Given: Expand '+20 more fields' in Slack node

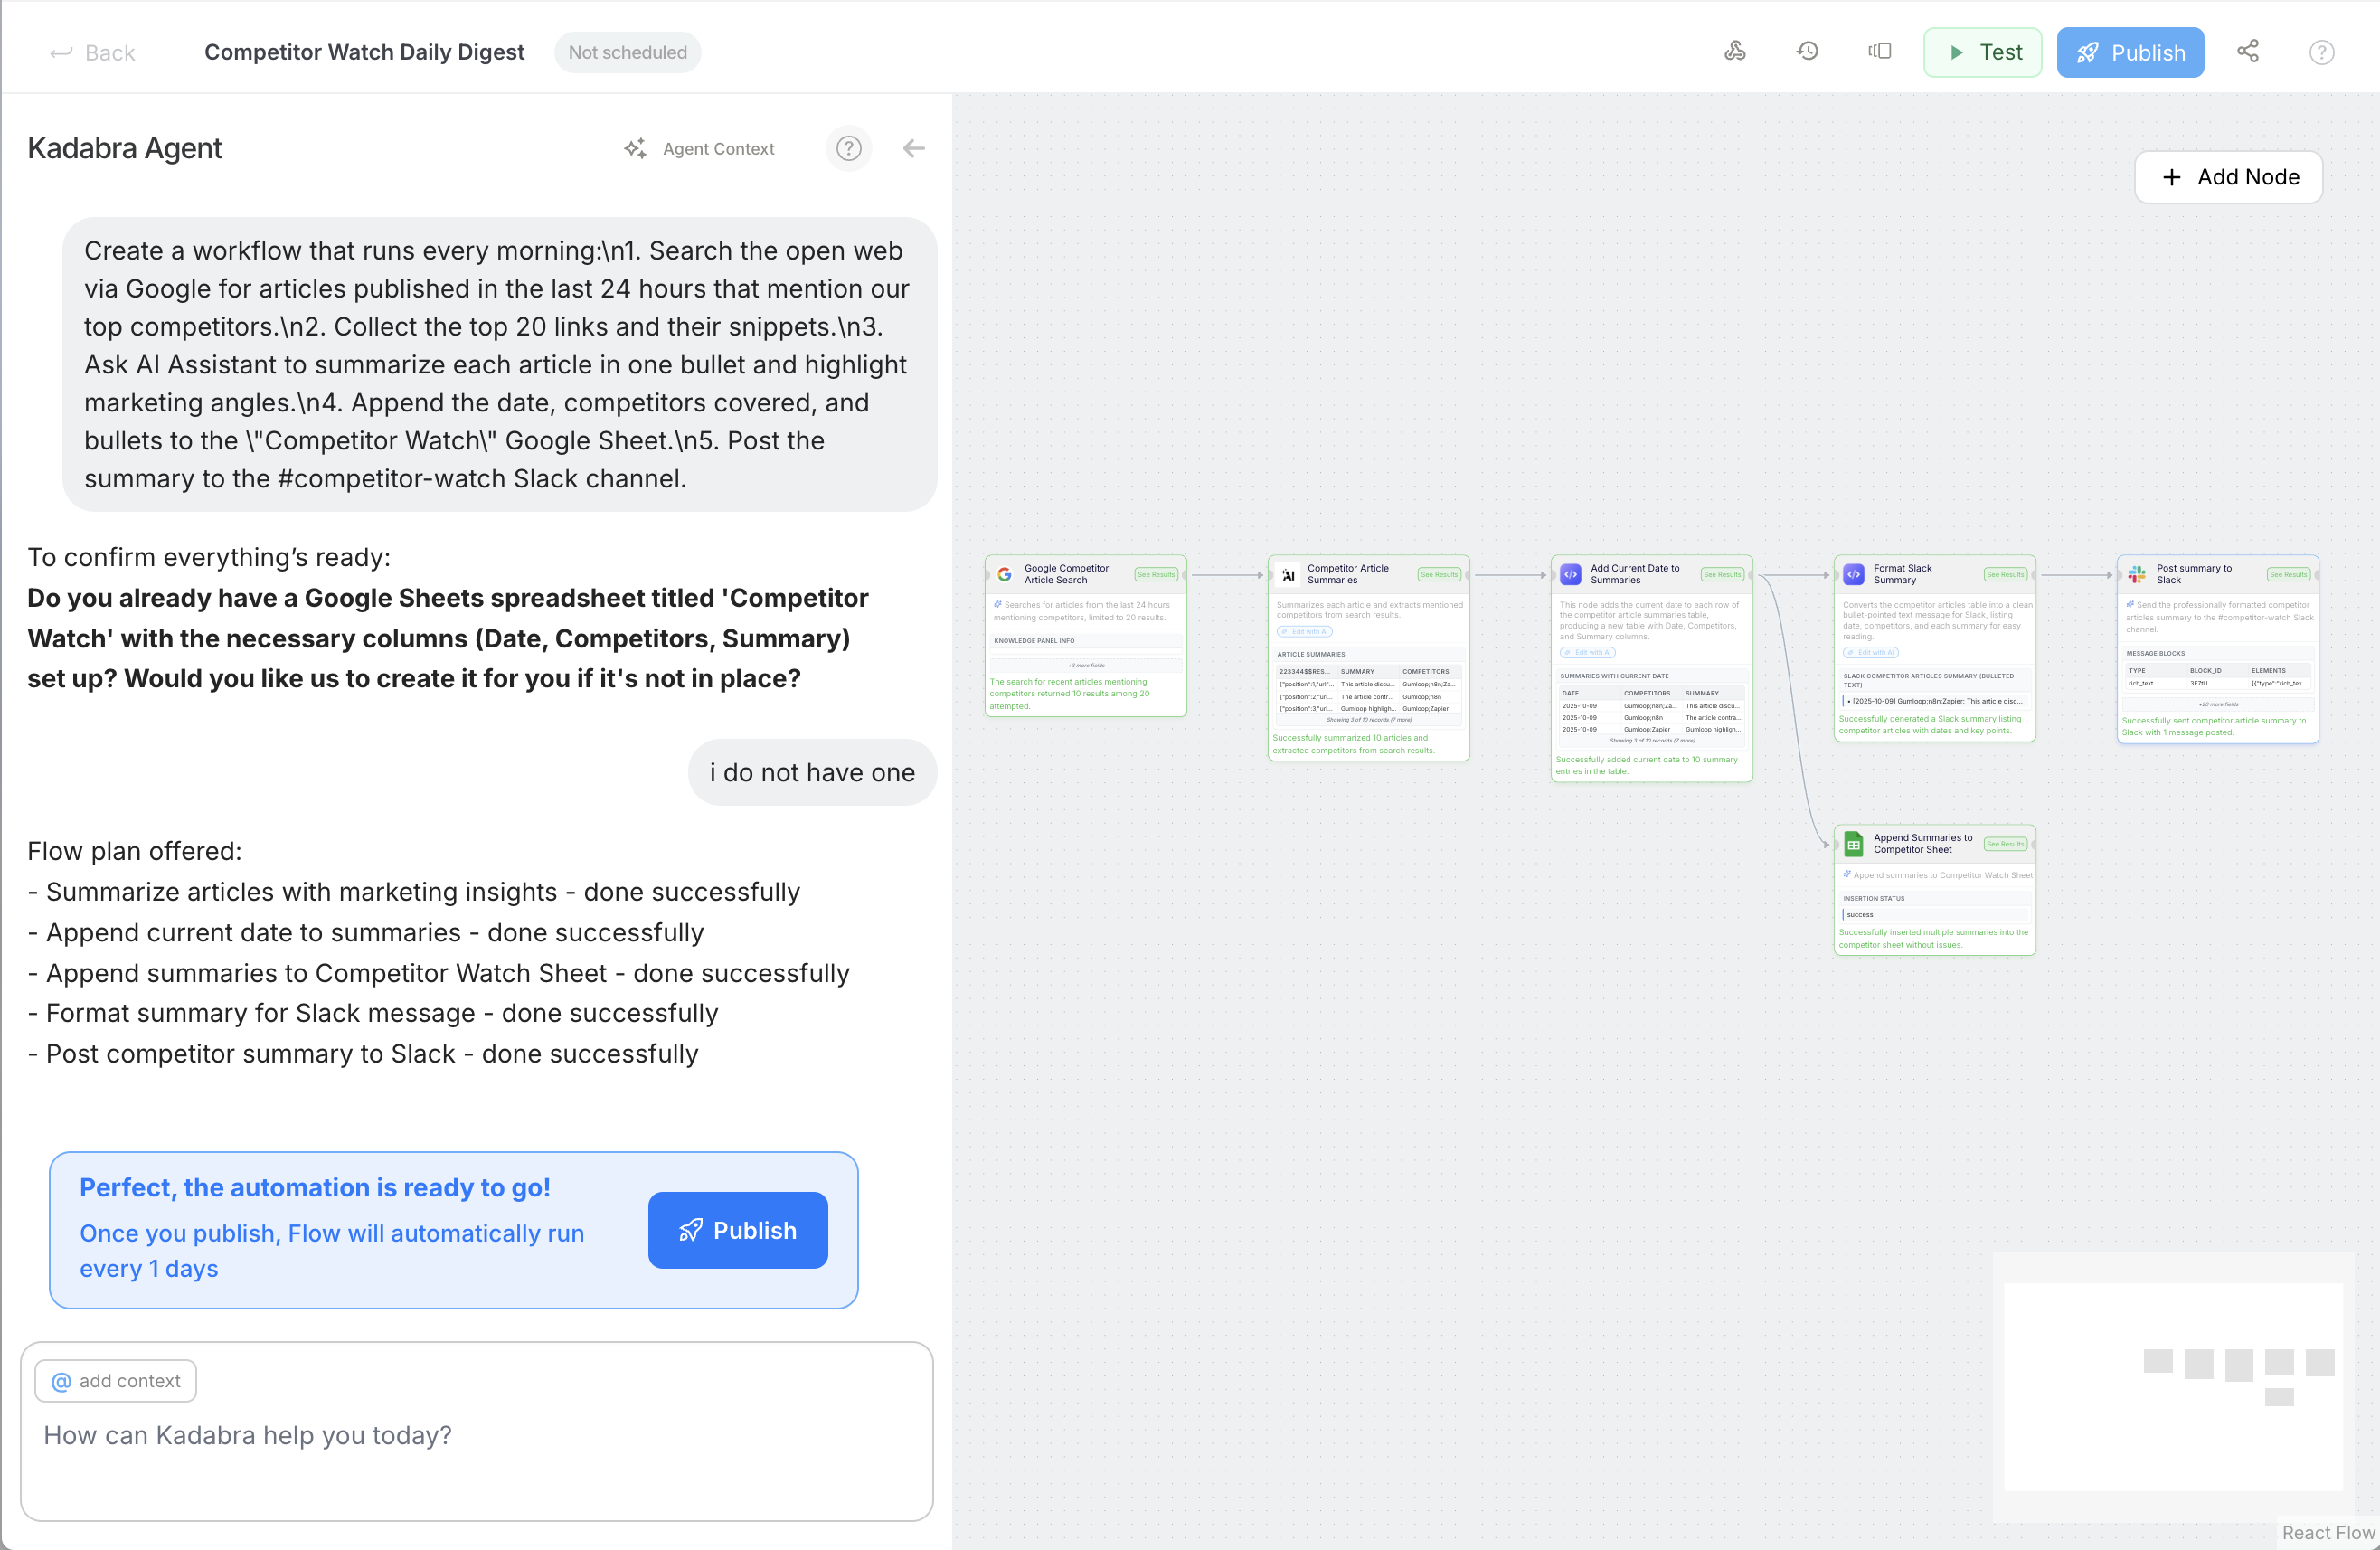Looking at the screenshot, I should click(2217, 704).
